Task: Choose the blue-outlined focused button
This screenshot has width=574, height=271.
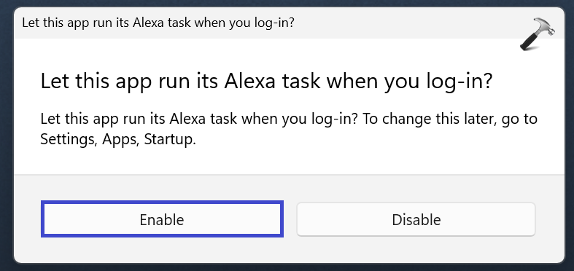Action: pyautogui.click(x=162, y=219)
